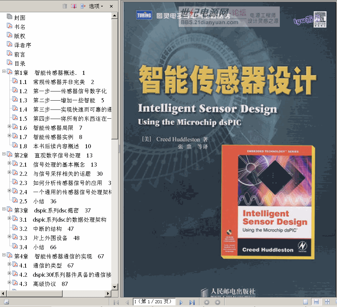Viewport: 337px width, 307px height.
Task: Select bookmark 2.5 小结 36
Action: [x=37, y=201]
